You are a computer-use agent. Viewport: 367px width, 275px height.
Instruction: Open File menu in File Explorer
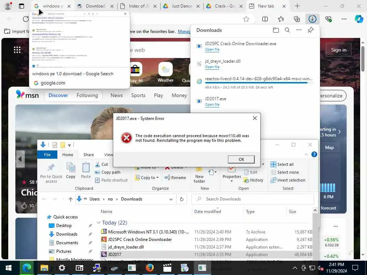(x=47, y=155)
